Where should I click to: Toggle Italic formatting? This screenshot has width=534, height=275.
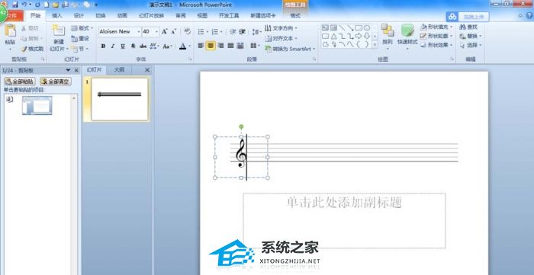pos(113,46)
